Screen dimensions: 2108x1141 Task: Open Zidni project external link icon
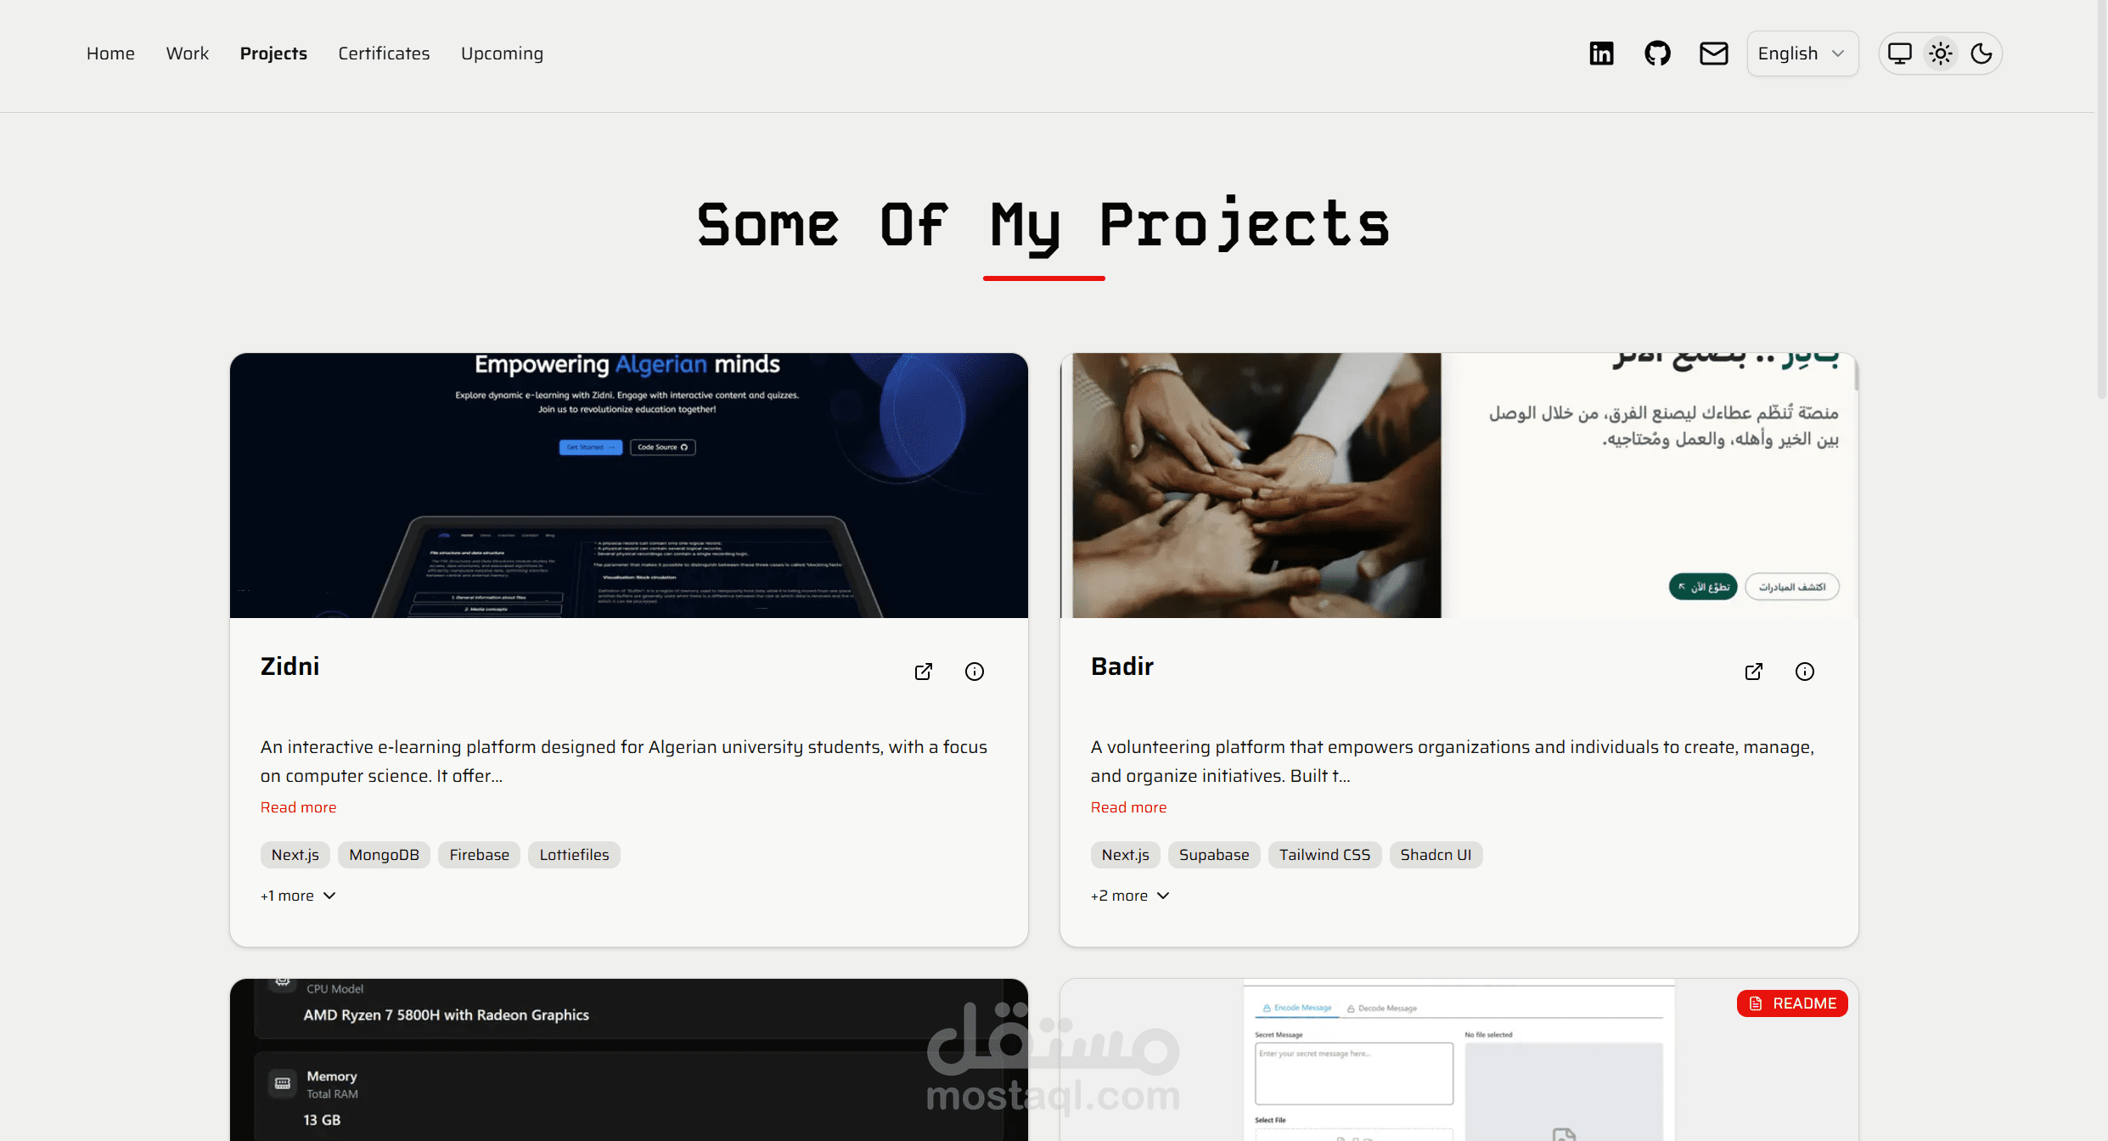(x=924, y=672)
